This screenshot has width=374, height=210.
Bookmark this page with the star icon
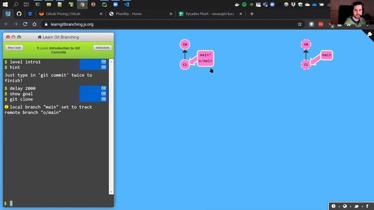tap(300, 24)
